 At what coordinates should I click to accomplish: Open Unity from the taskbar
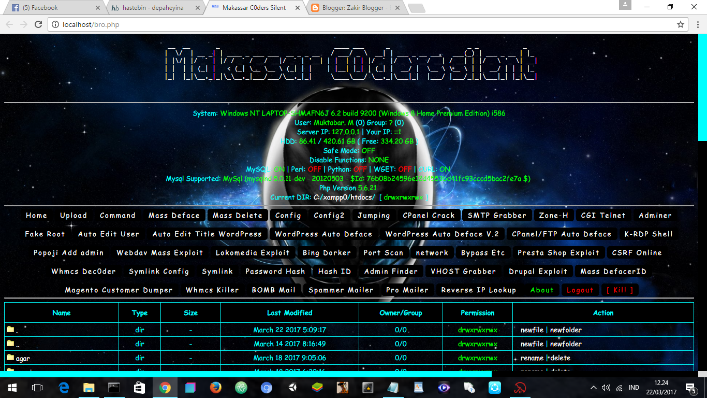(x=293, y=387)
